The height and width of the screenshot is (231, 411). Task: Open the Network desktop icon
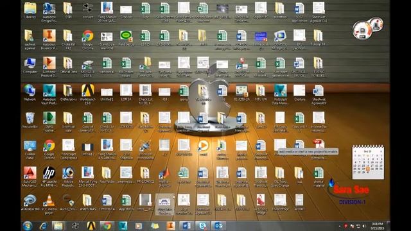[x=30, y=93]
